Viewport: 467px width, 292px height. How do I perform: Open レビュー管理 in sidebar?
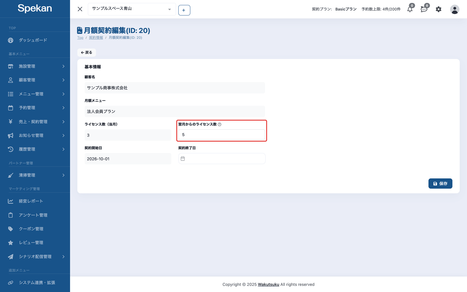click(x=35, y=243)
